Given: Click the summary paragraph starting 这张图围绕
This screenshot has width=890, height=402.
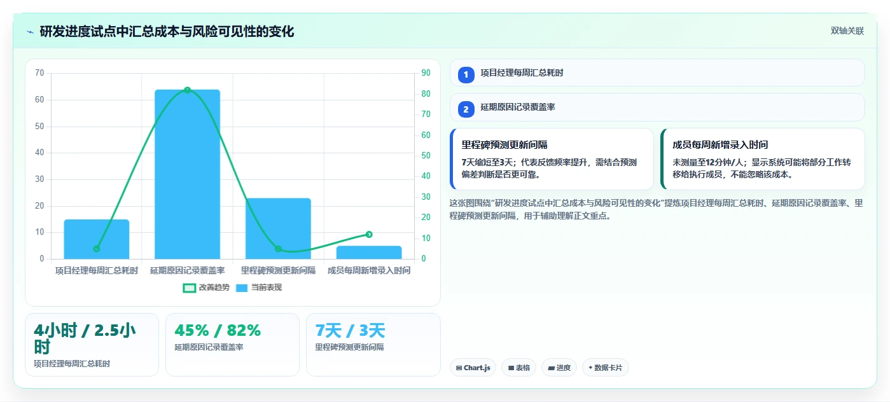Looking at the screenshot, I should [x=656, y=209].
